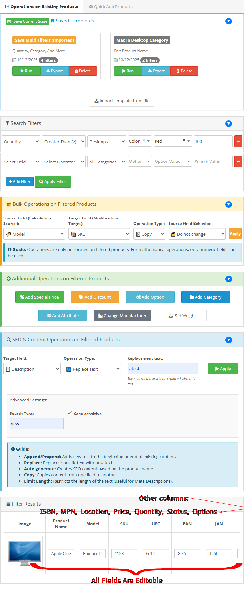This screenshot has height=590, width=244.
Task: Click Import template from file
Action: (x=122, y=101)
